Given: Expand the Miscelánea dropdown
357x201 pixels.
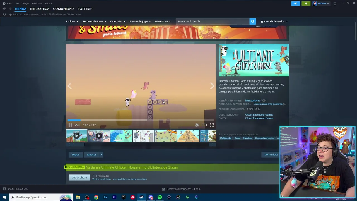Looking at the screenshot, I should 163,21.
